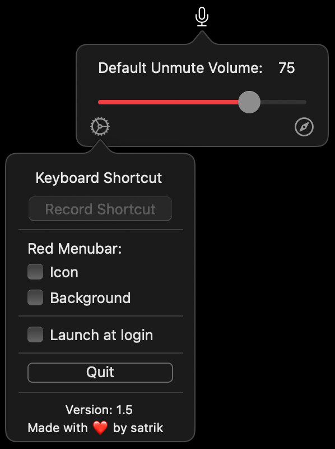
Task: Click the "by satrik" credit text
Action: [138, 428]
